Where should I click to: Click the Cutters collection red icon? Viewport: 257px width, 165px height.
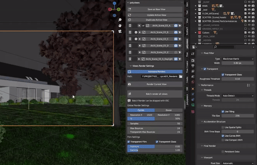(200, 33)
